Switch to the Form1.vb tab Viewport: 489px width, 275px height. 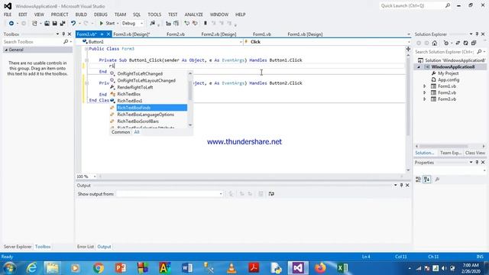[x=262, y=34]
